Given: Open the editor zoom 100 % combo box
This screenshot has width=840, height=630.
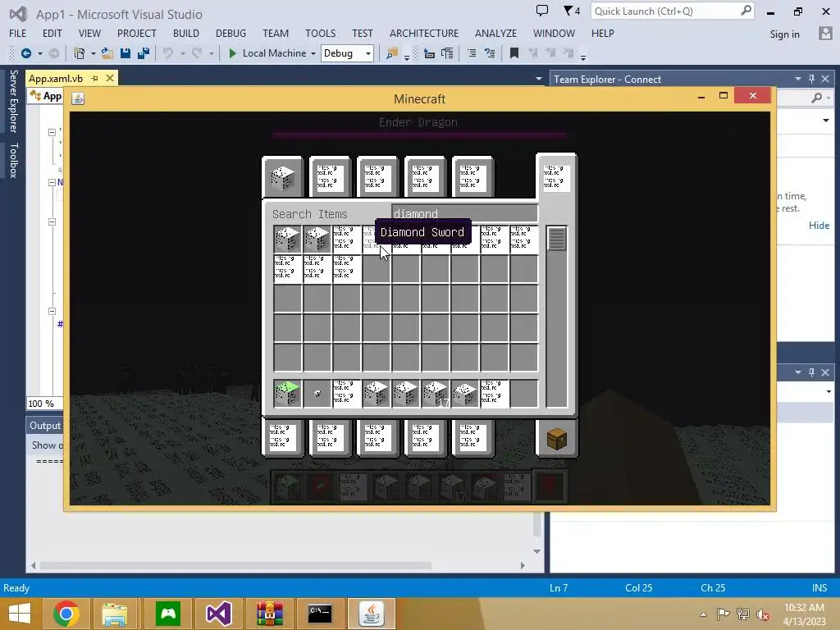Looking at the screenshot, I should click(x=44, y=404).
